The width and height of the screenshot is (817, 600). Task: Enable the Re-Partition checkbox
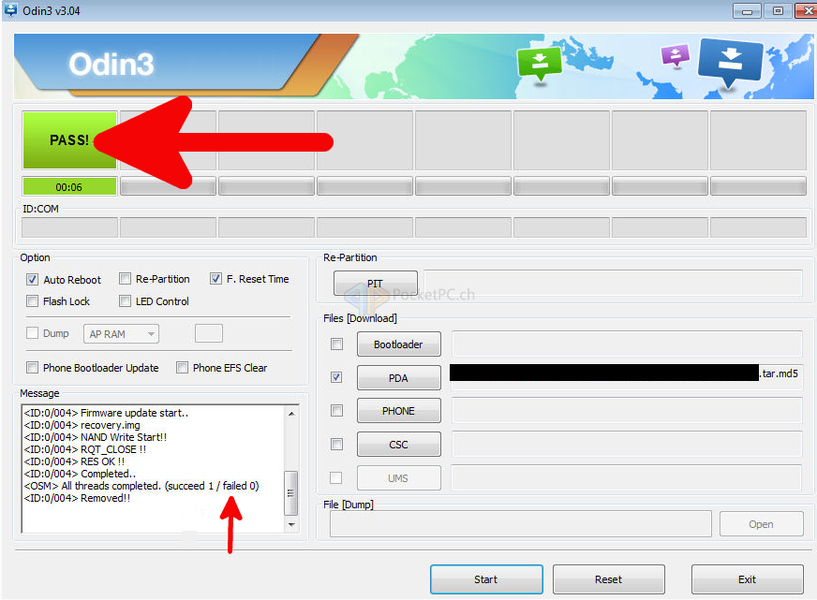coord(125,279)
